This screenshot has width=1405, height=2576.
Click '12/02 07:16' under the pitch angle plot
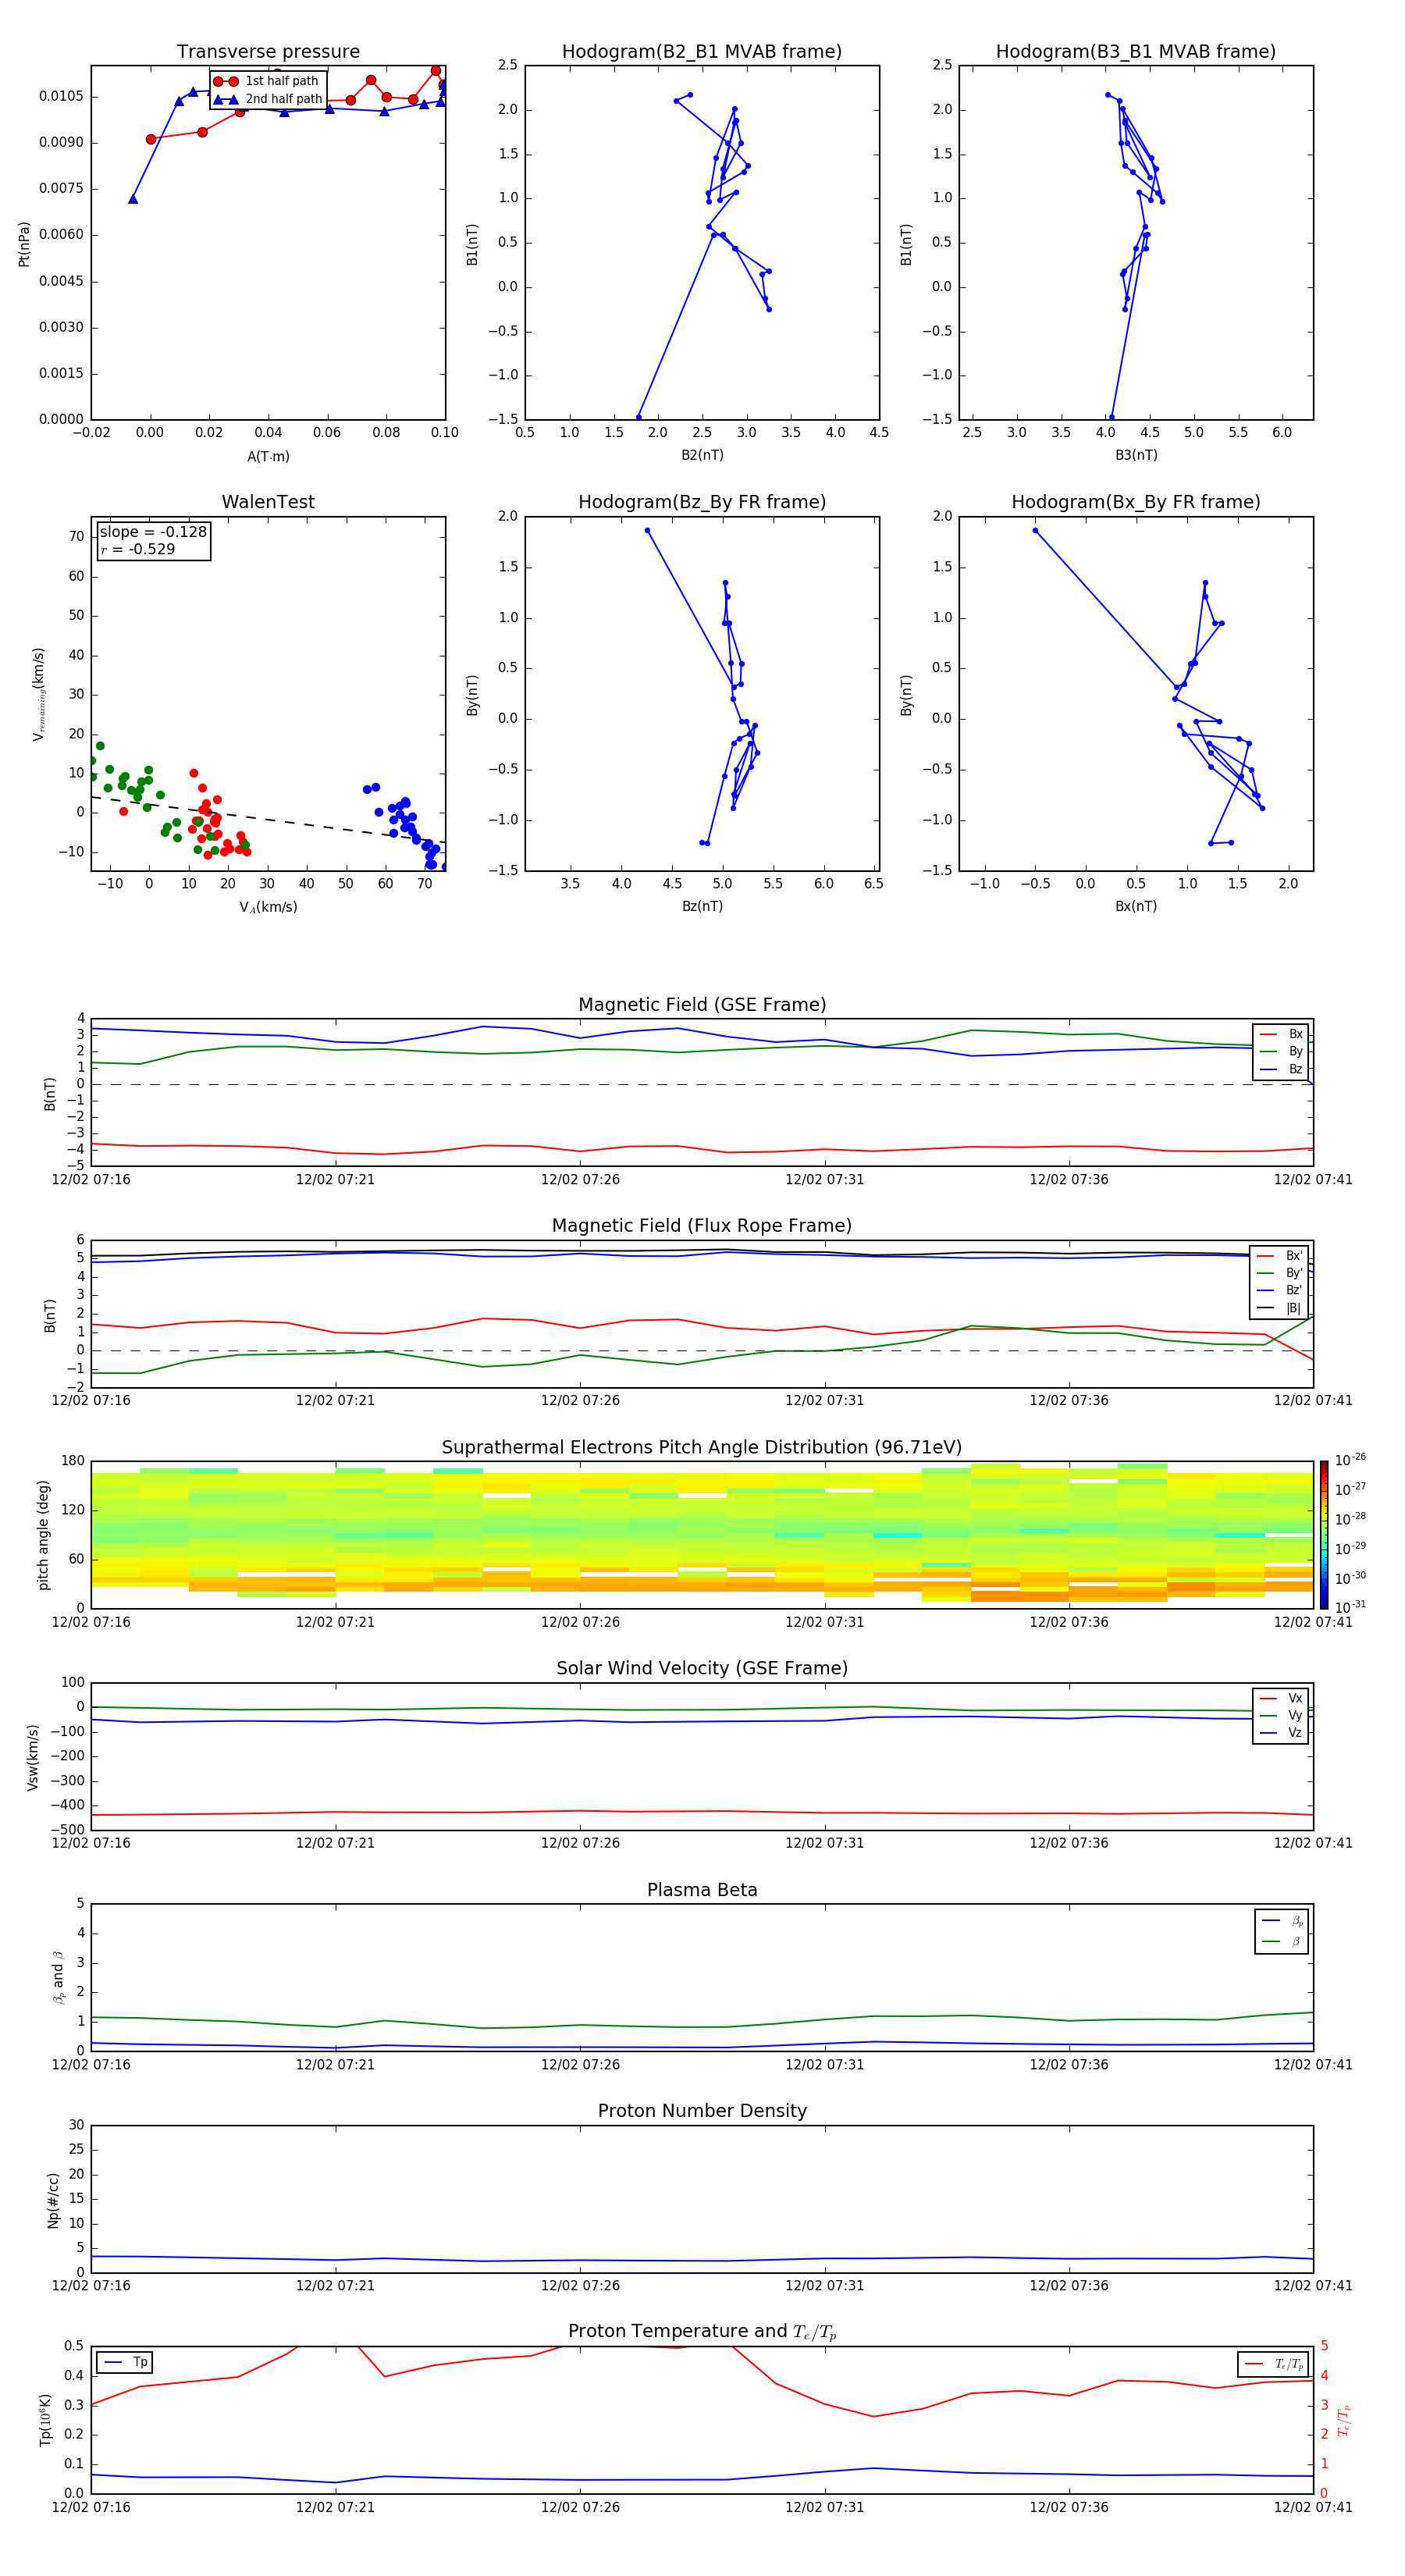point(91,1622)
